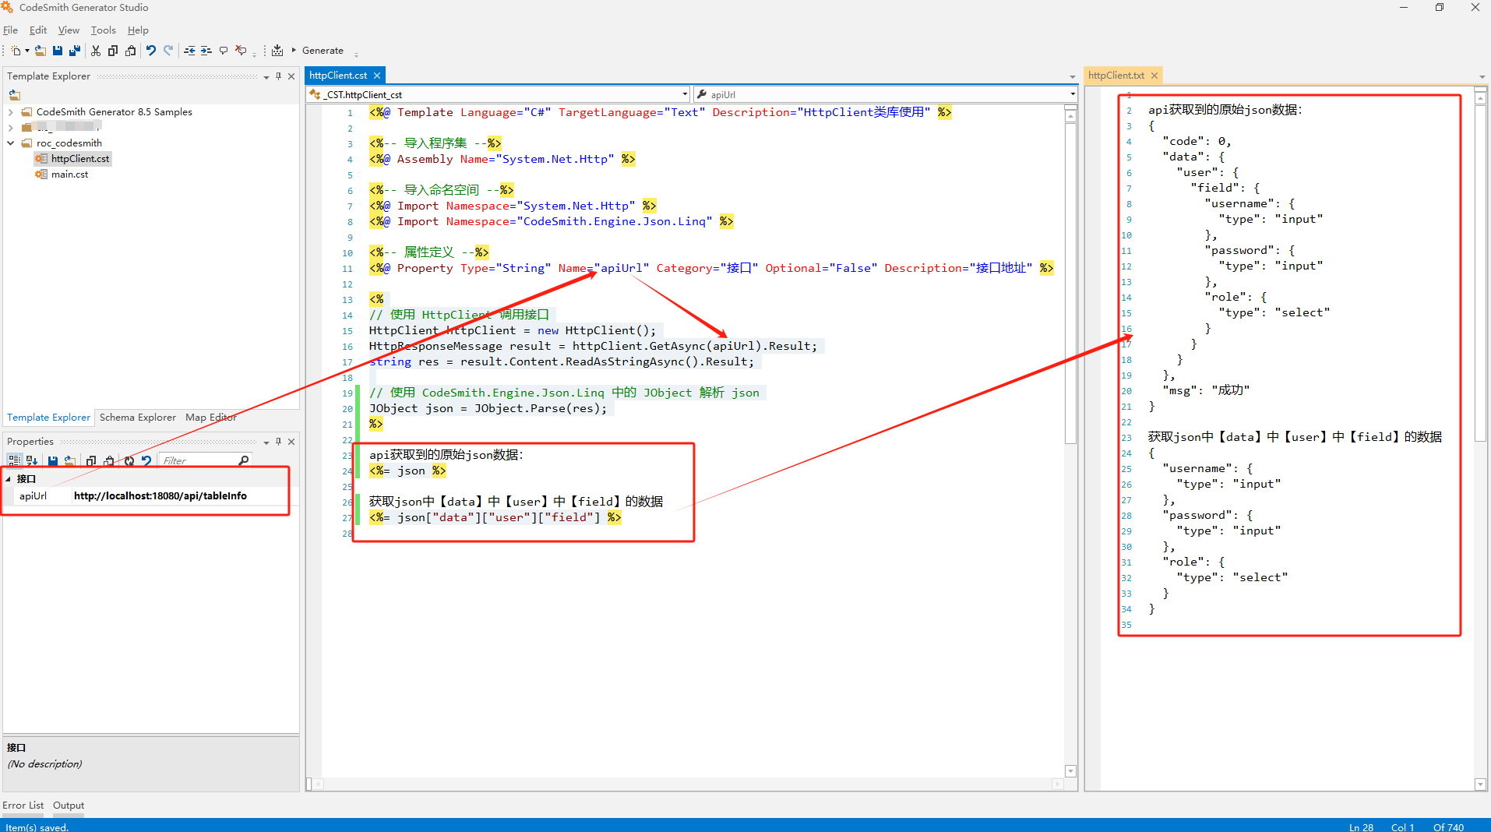Expand CodeSmith Generator 8.5 Samples node
The image size is (1491, 832).
coord(11,112)
